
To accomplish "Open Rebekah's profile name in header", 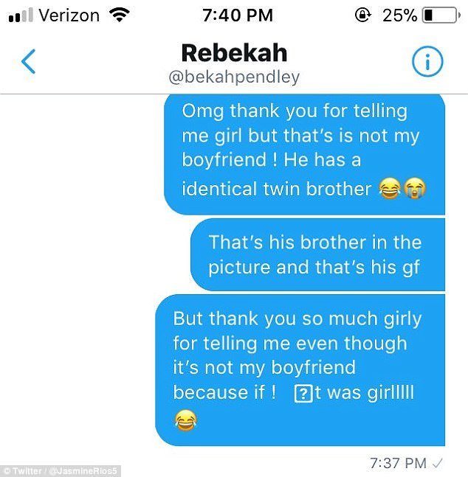I will click(x=234, y=53).
